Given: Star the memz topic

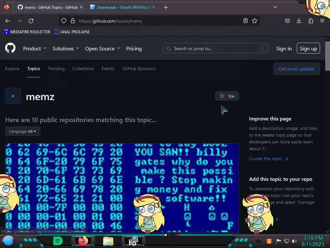Looking at the screenshot, I should pos(227,96).
